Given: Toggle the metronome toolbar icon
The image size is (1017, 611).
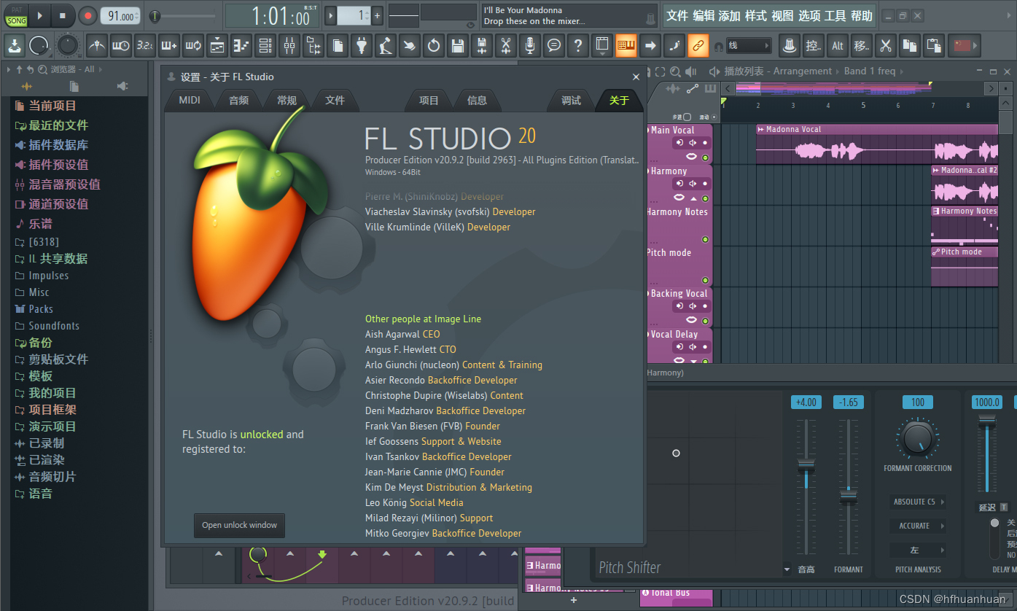Looking at the screenshot, I should click(x=97, y=46).
